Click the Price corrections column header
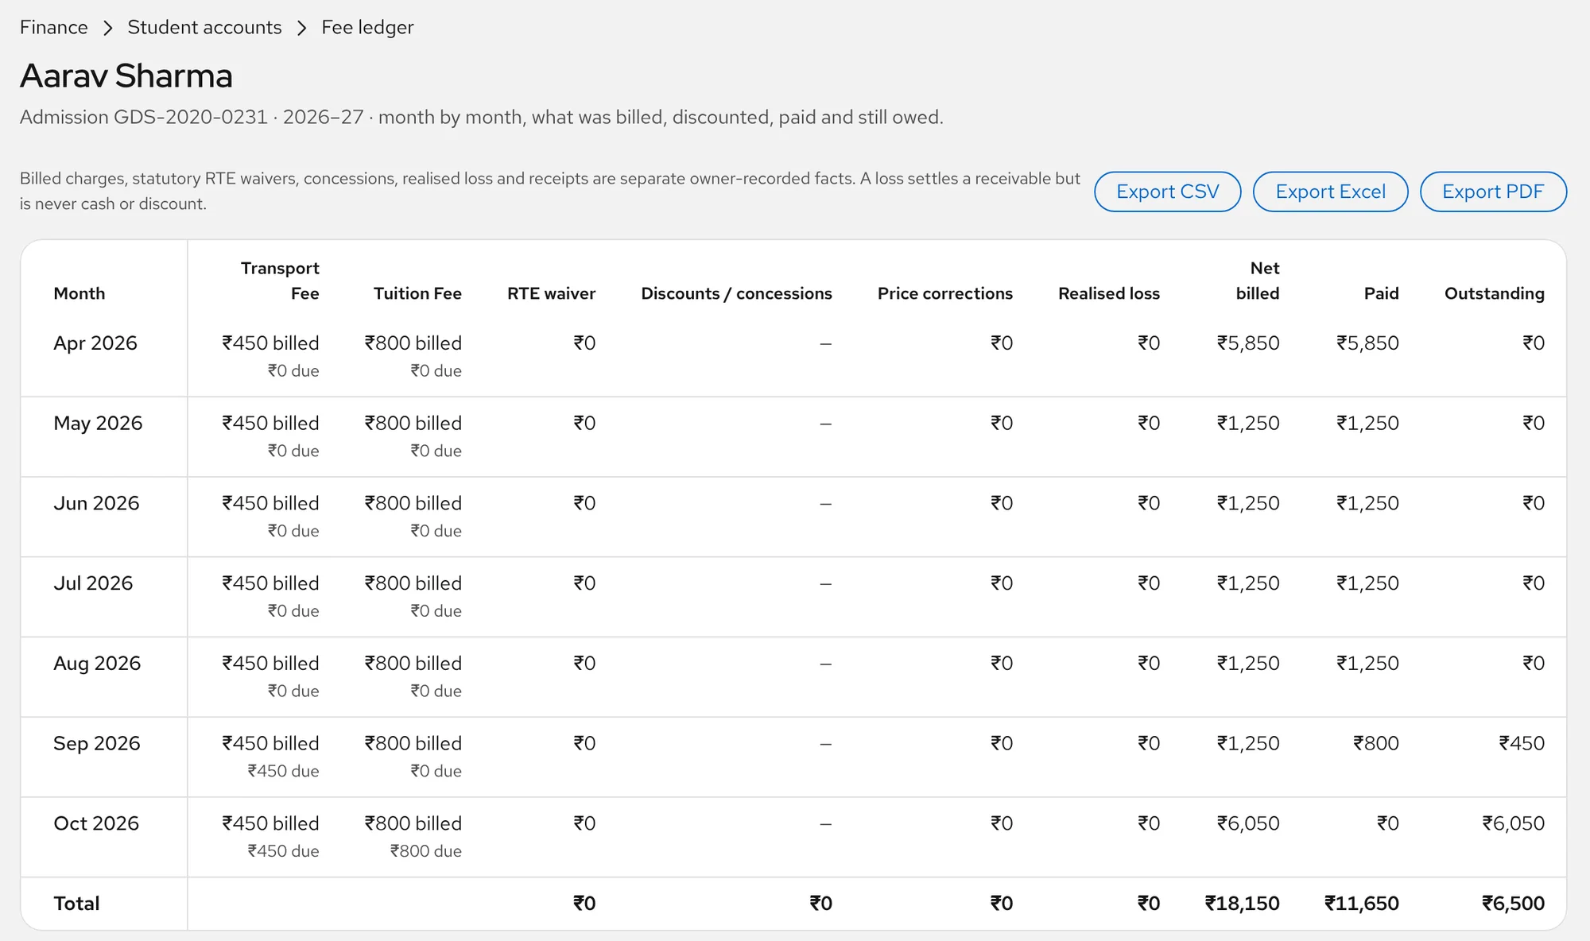The width and height of the screenshot is (1590, 941). click(944, 293)
